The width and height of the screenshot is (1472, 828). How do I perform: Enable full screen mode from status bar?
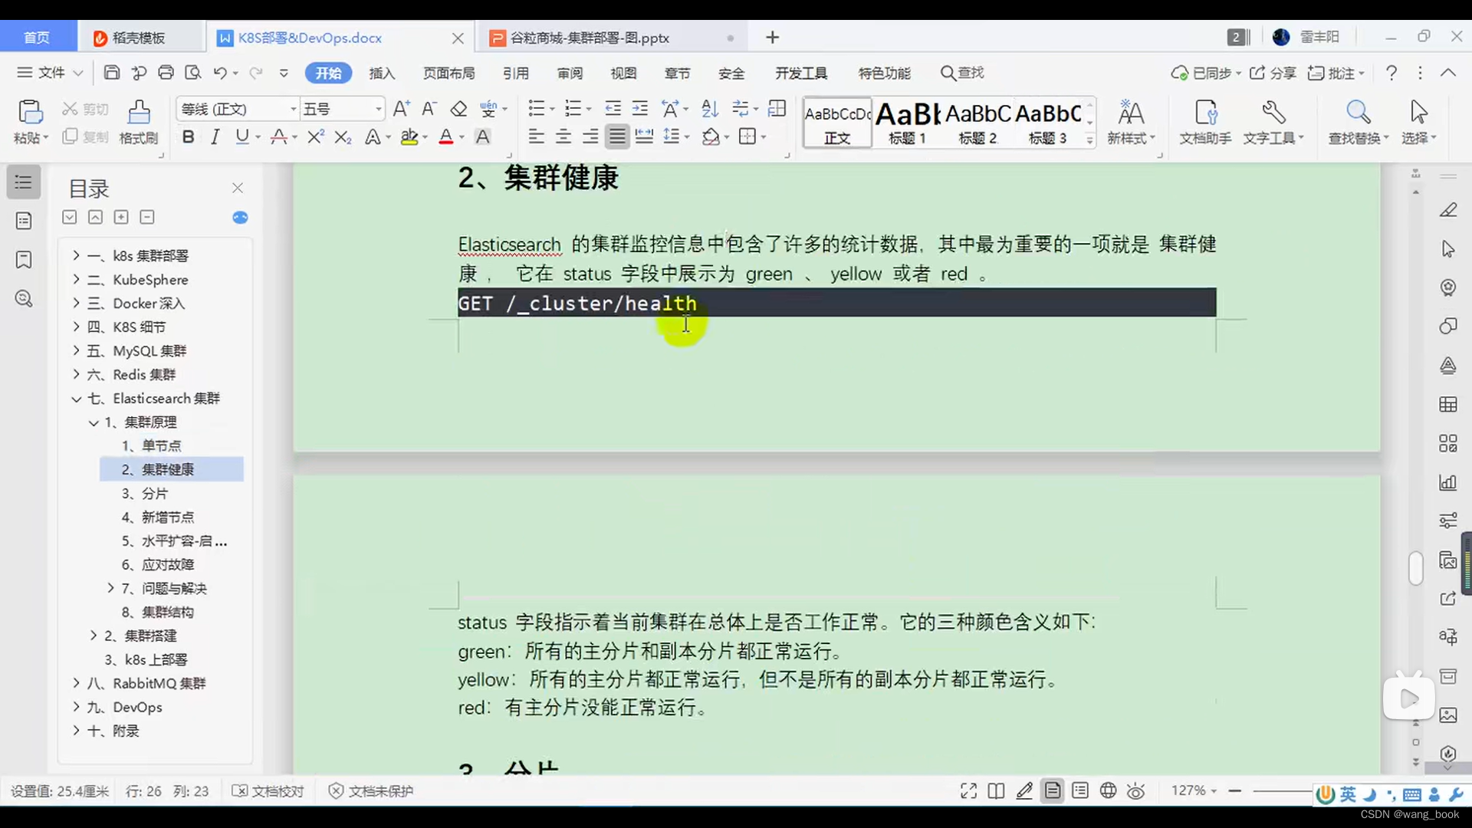968,790
